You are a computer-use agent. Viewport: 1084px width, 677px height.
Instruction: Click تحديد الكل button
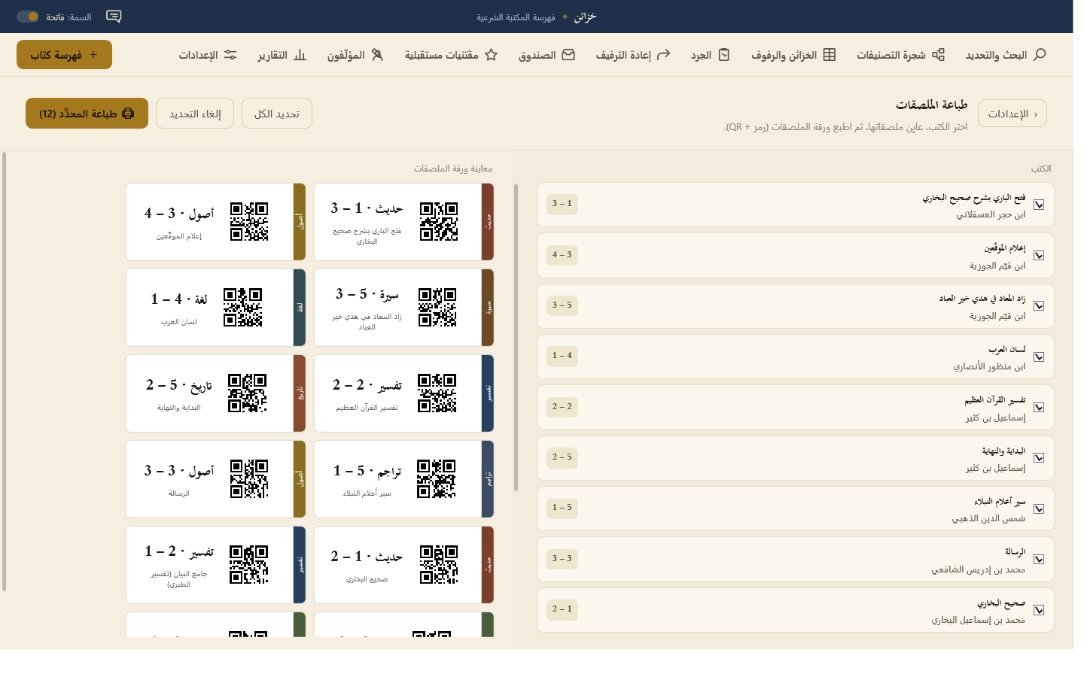click(x=277, y=114)
